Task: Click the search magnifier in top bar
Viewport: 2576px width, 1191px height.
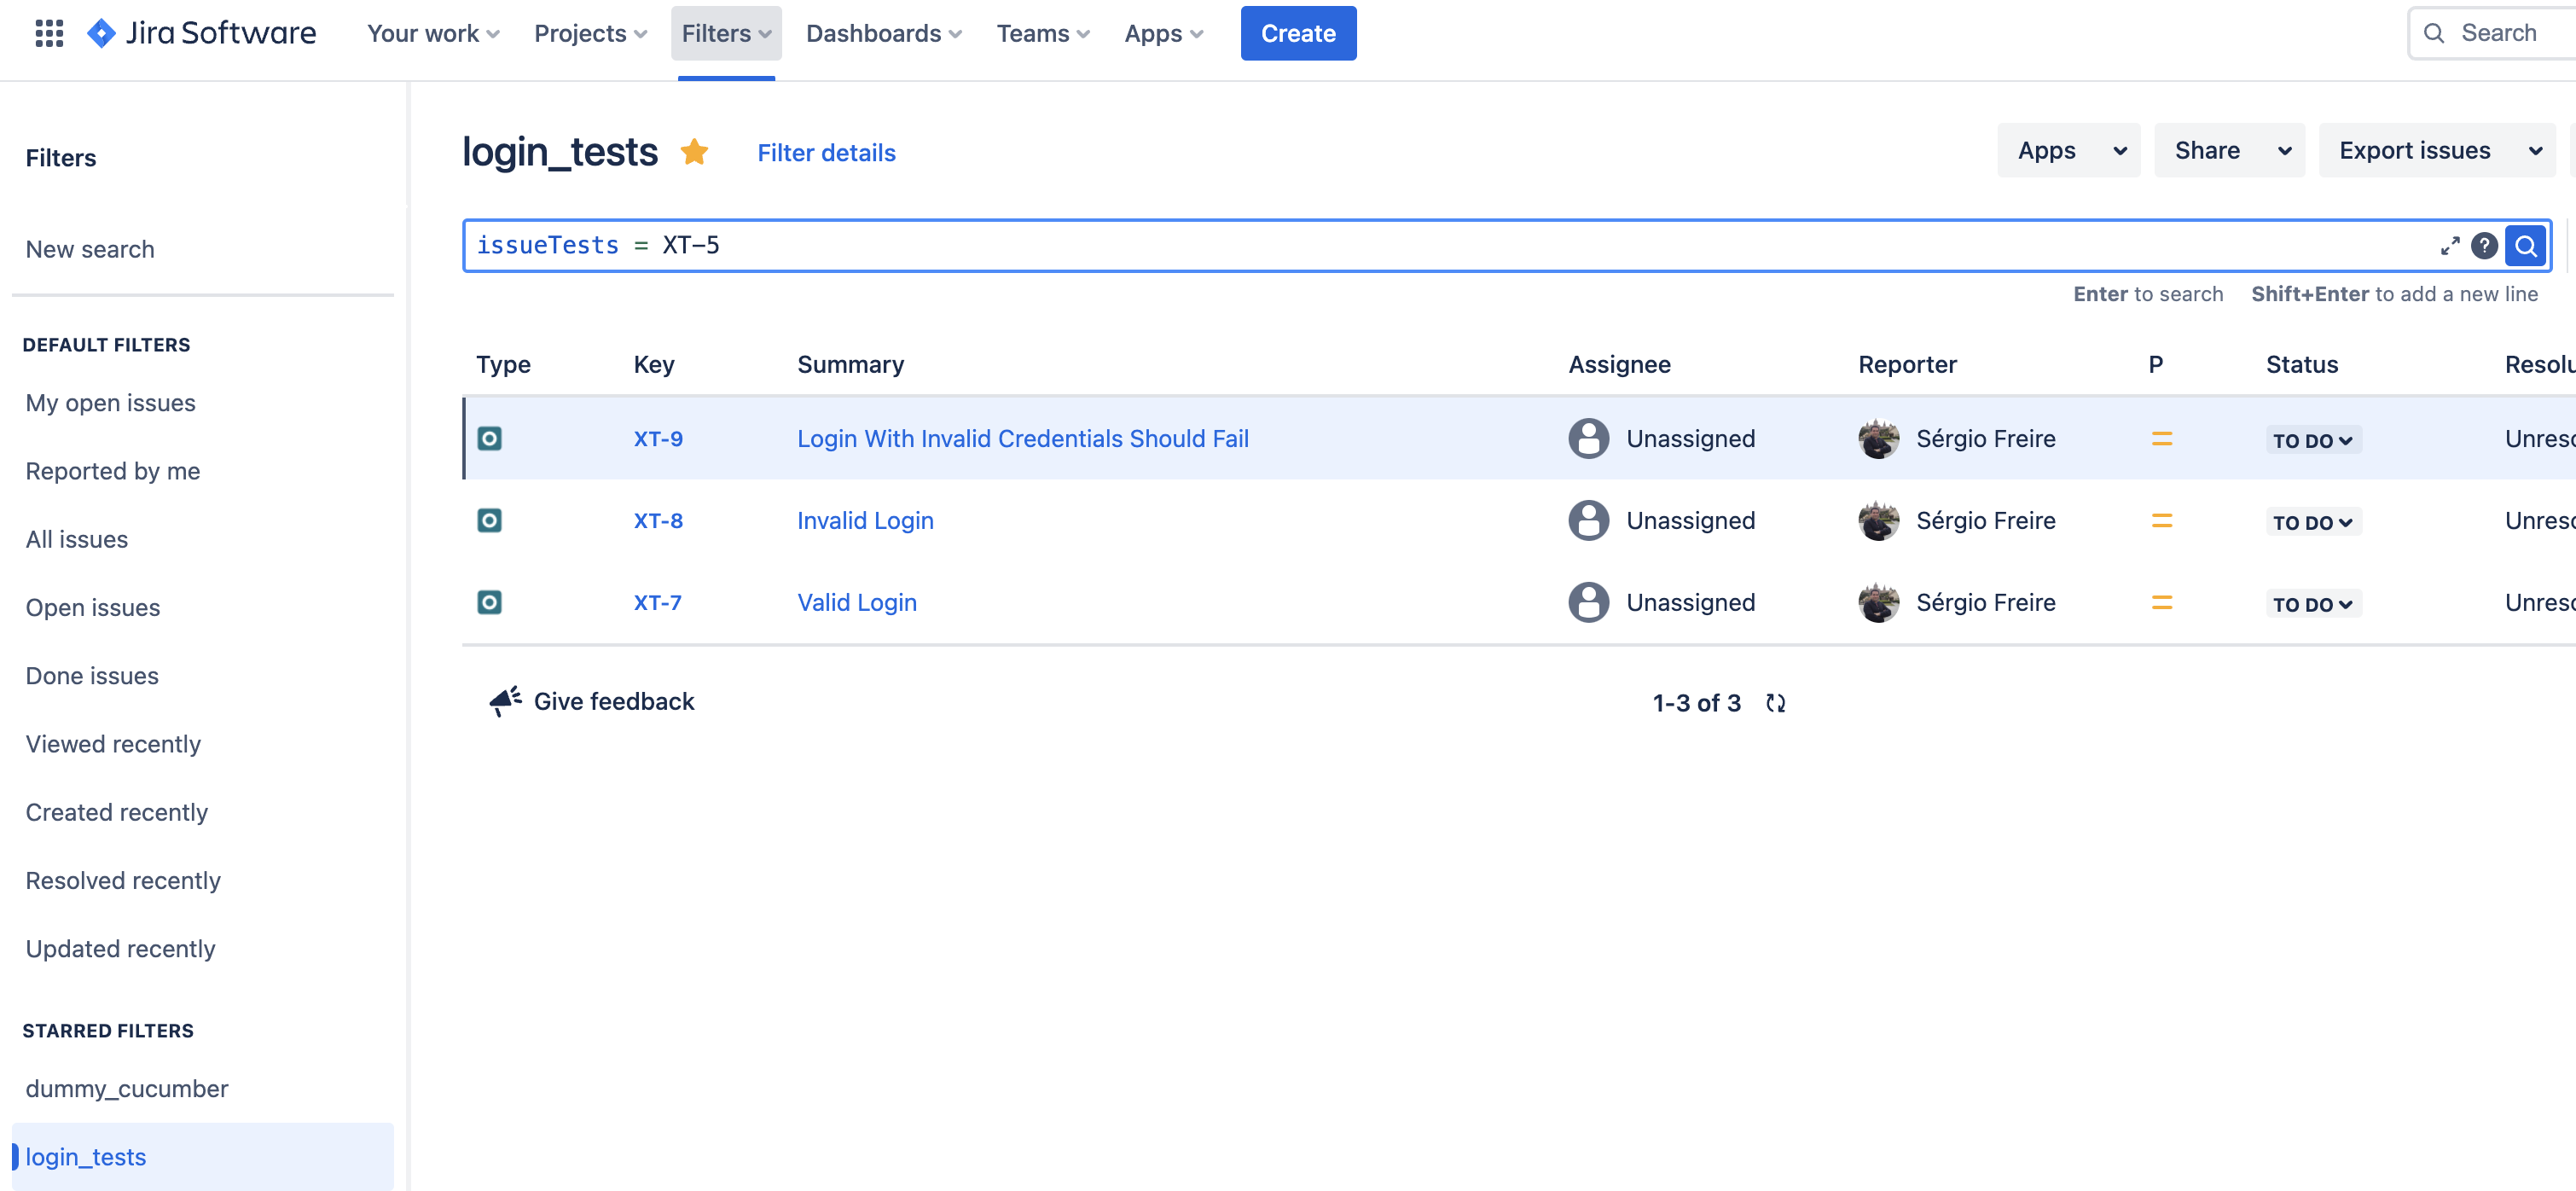Action: point(2434,33)
